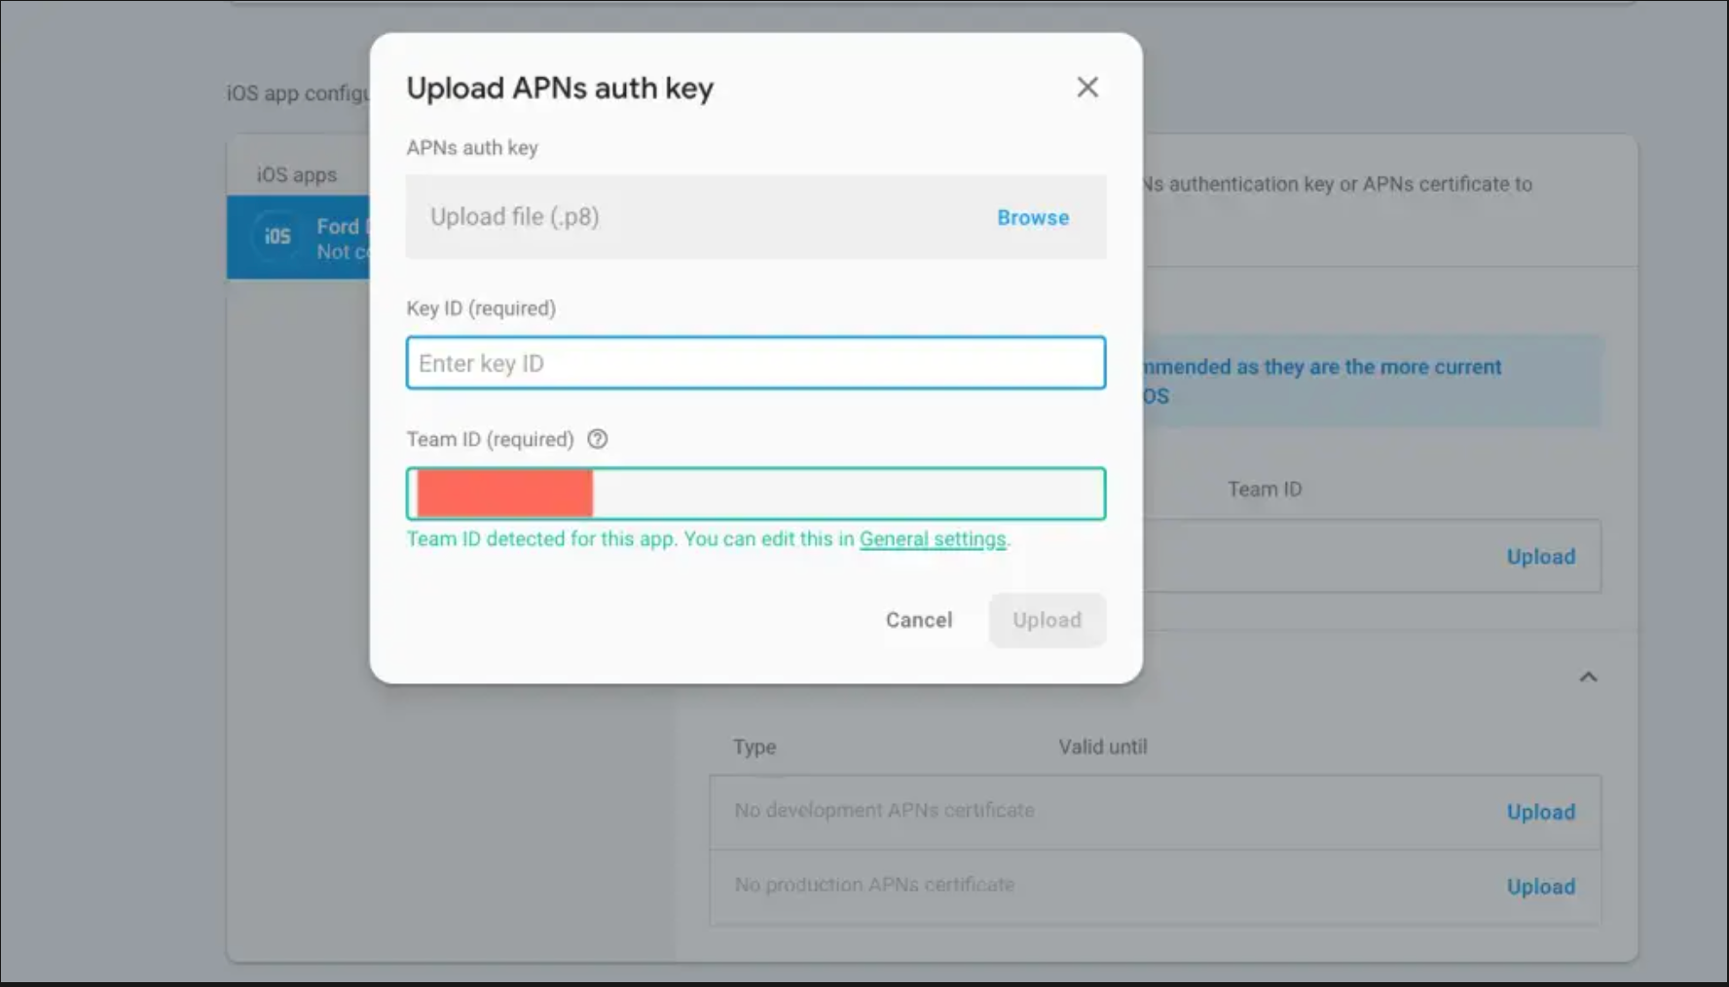Click the Enter key ID input field
Image resolution: width=1729 pixels, height=987 pixels.
coord(755,363)
